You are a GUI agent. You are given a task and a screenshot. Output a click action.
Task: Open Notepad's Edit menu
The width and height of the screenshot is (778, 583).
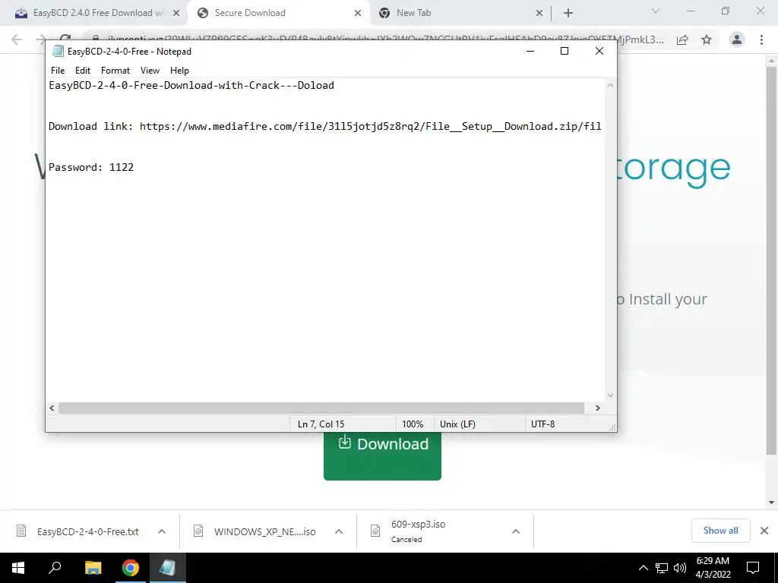[x=82, y=71]
